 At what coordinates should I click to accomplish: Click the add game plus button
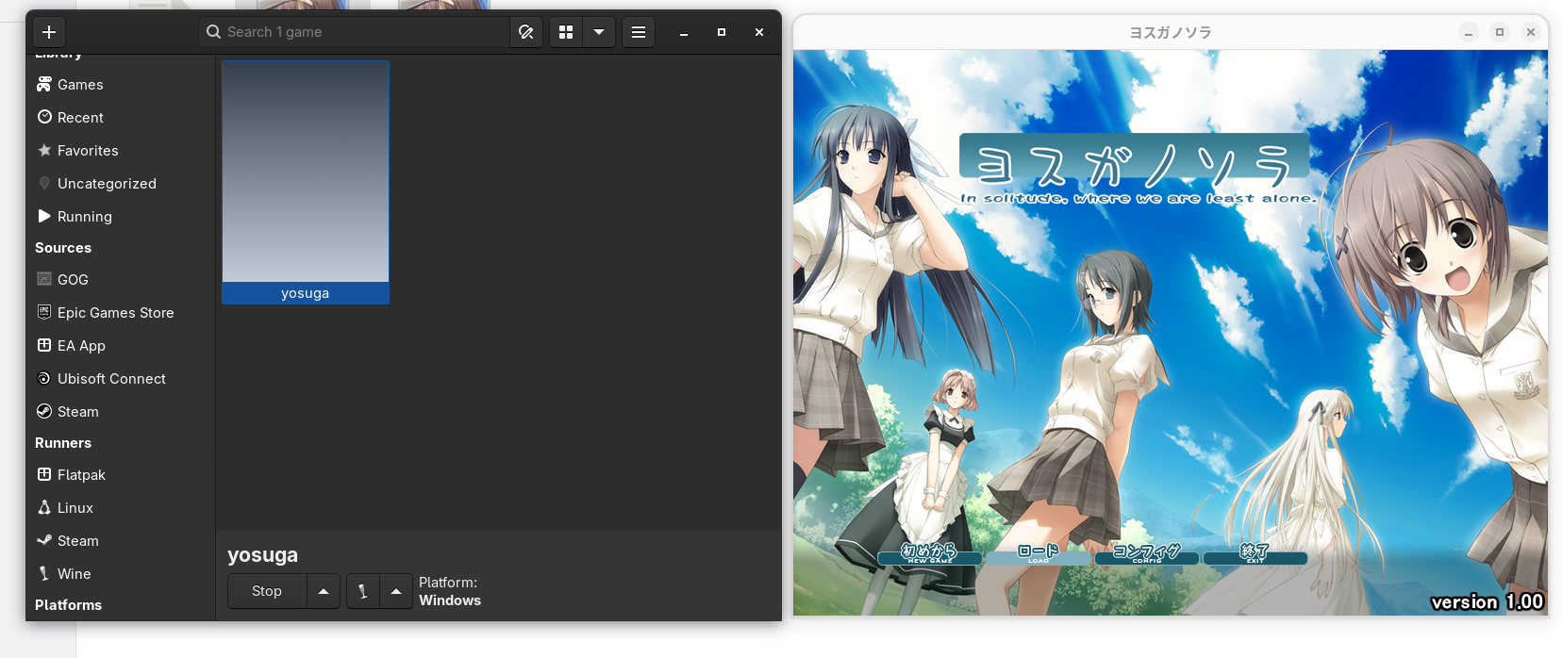click(49, 32)
